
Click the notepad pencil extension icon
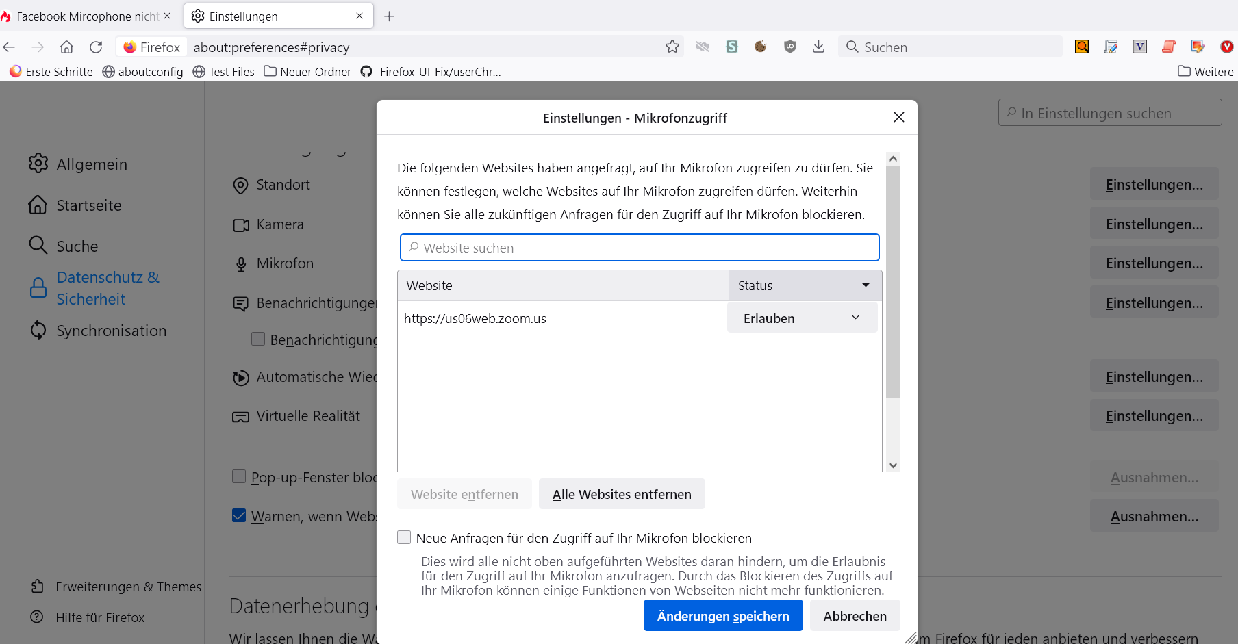(1111, 47)
